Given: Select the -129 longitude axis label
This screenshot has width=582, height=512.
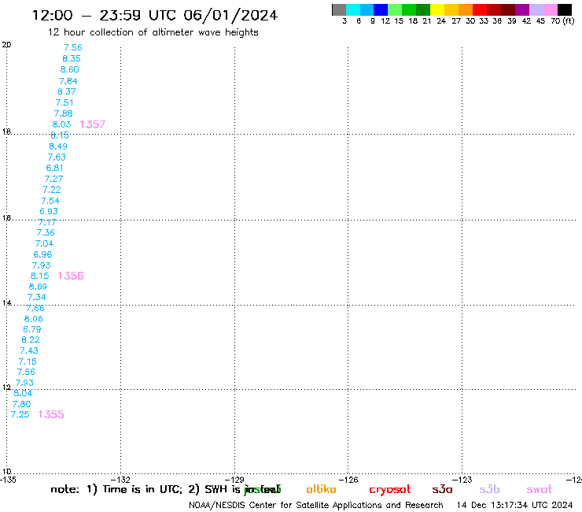Looking at the screenshot, I should tap(234, 480).
